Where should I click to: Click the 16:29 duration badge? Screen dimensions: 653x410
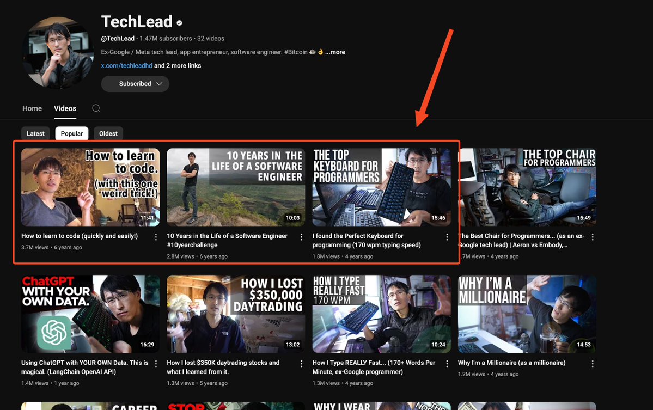click(x=147, y=345)
